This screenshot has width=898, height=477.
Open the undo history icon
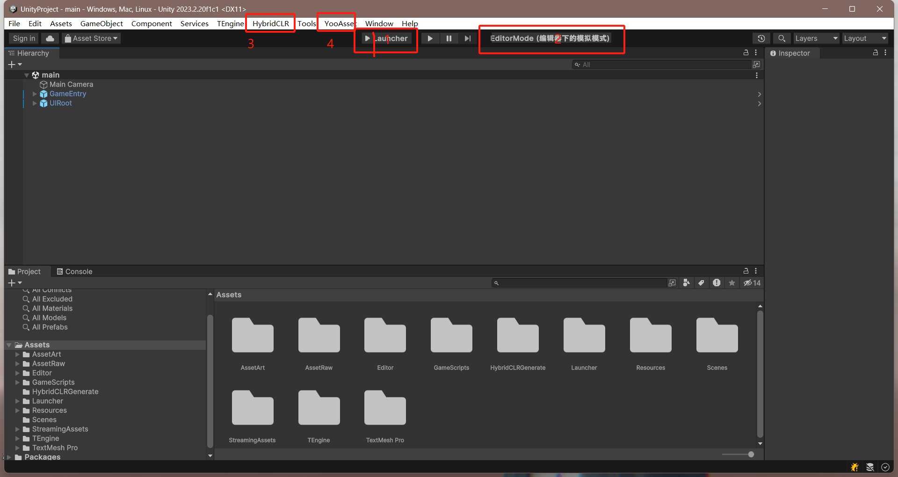pyautogui.click(x=761, y=38)
